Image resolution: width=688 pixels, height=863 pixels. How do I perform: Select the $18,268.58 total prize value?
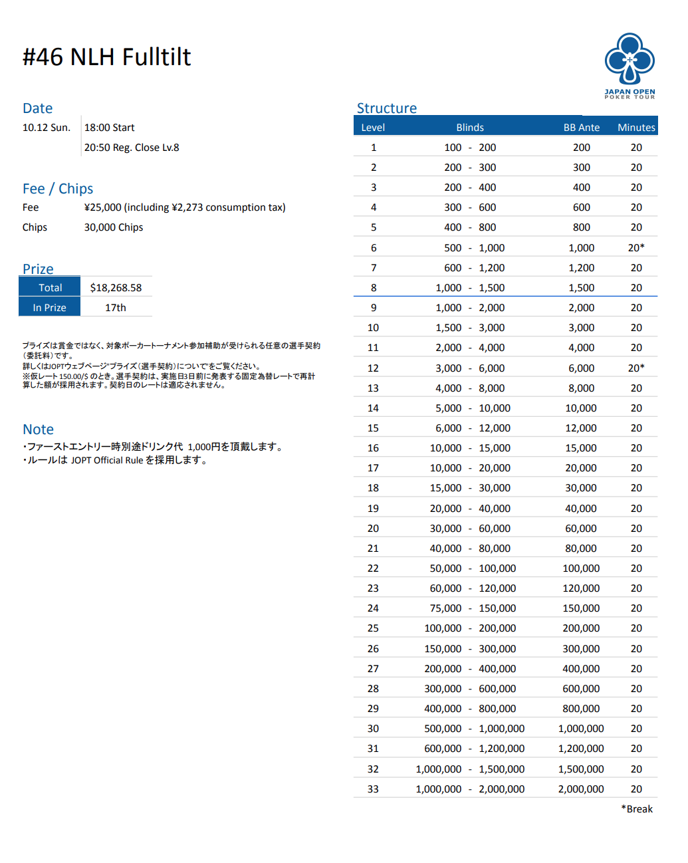pos(116,288)
